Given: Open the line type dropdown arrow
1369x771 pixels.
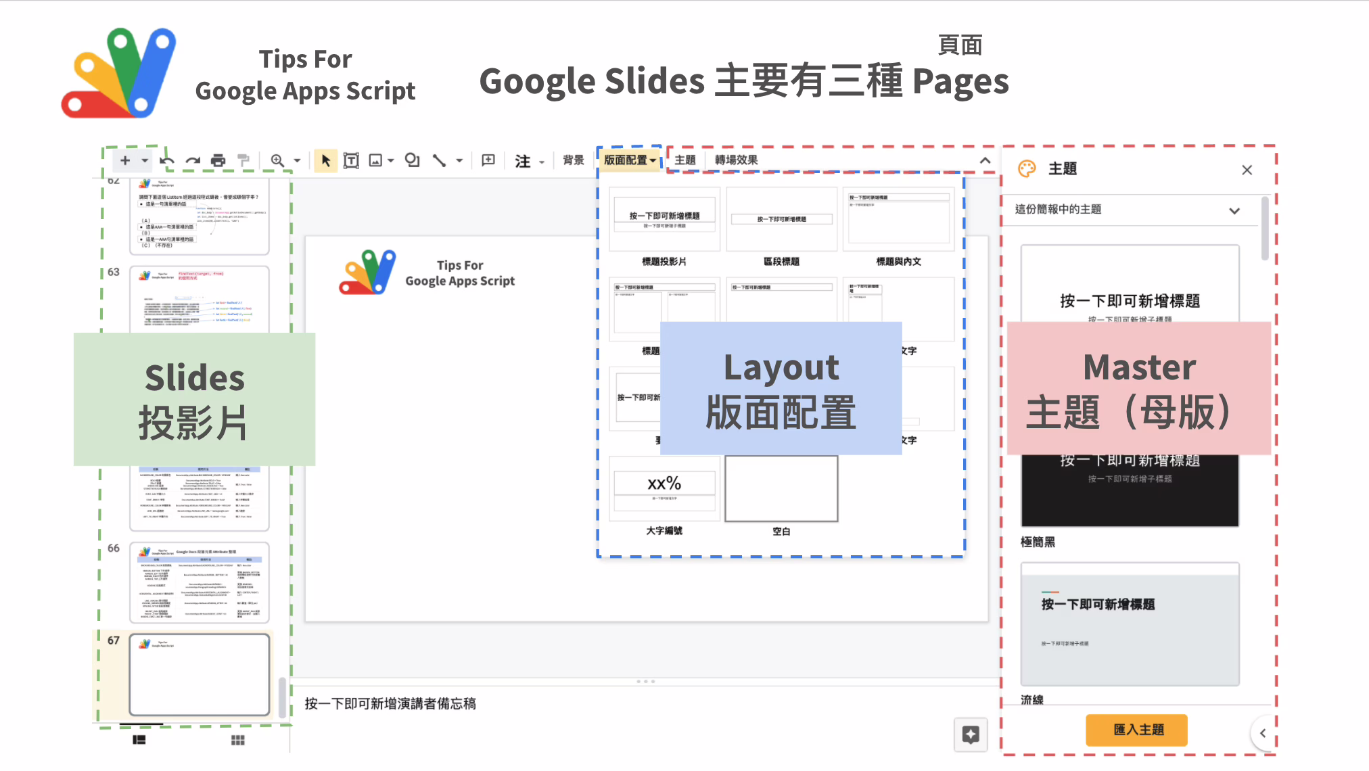Looking at the screenshot, I should [459, 161].
